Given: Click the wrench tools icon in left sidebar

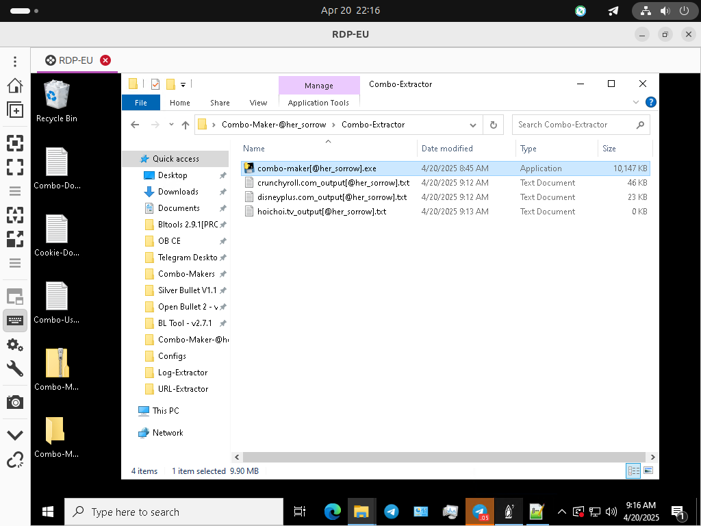Looking at the screenshot, I should click(15, 369).
